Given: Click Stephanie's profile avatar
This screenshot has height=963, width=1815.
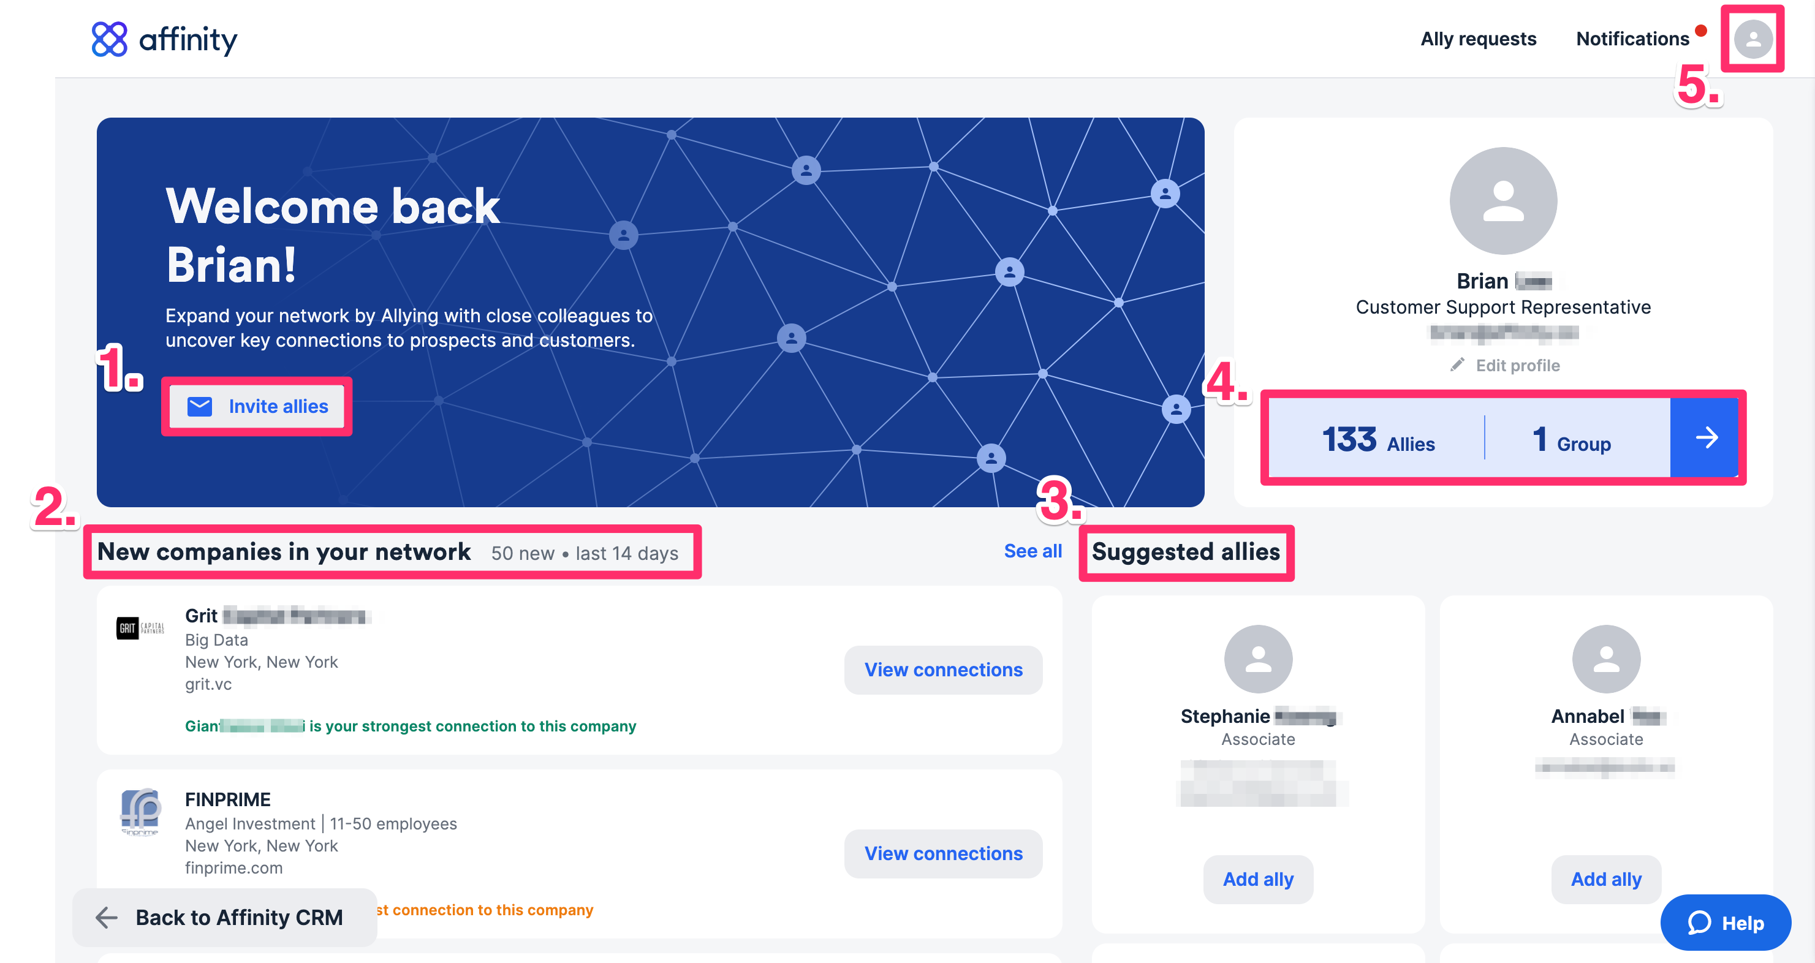Looking at the screenshot, I should click(x=1257, y=659).
